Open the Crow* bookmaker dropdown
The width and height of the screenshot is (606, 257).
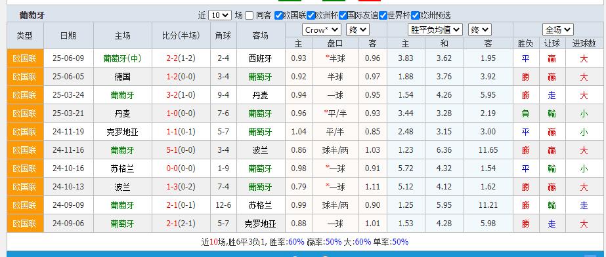coord(322,30)
